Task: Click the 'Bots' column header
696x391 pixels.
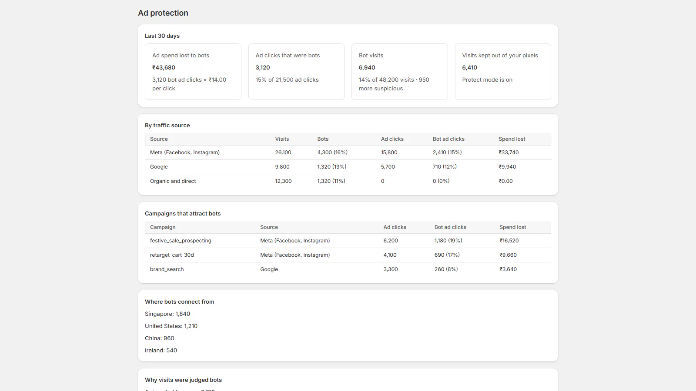Action: coord(323,139)
